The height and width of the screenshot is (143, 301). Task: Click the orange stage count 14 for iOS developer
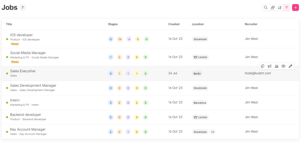(x=120, y=39)
